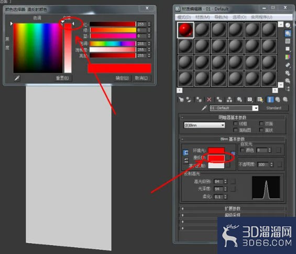Toggle the 自发光 颜色 checkbox
296x254 pixels.
point(243,150)
